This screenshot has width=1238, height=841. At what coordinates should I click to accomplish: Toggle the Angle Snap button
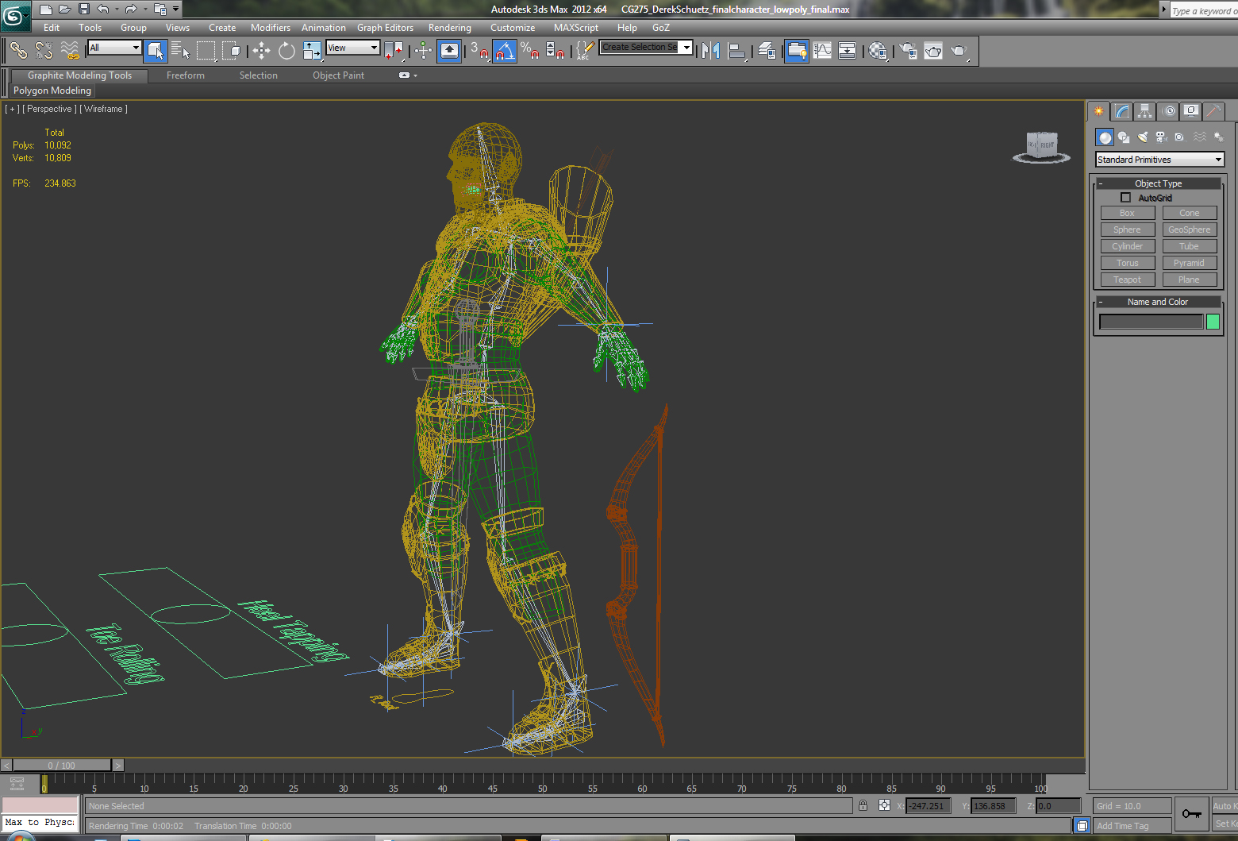coord(505,52)
